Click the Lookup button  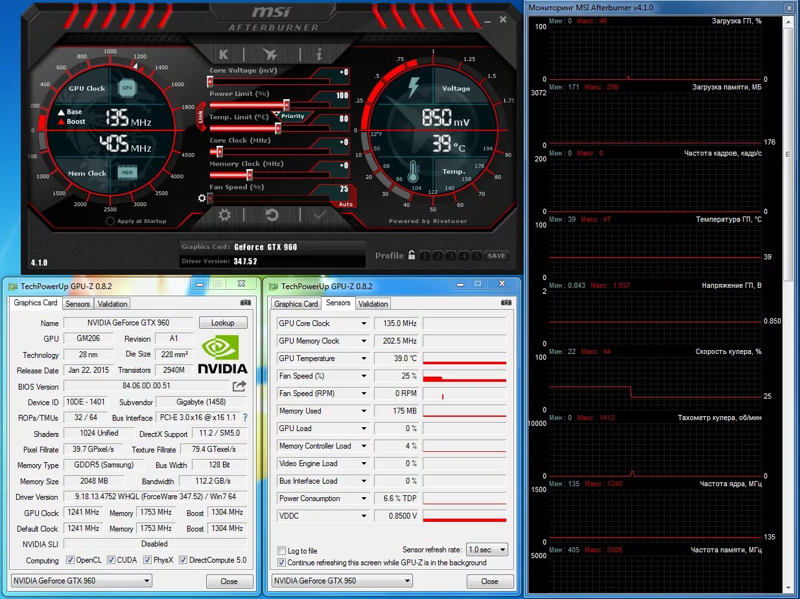click(222, 323)
